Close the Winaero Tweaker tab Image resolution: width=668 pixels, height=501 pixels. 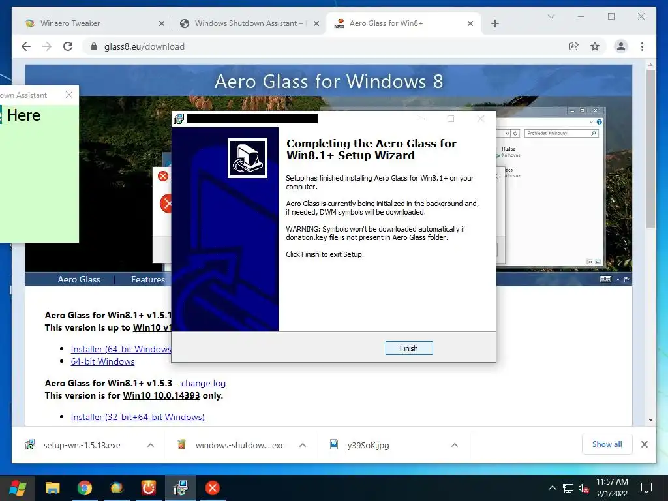pyautogui.click(x=162, y=24)
